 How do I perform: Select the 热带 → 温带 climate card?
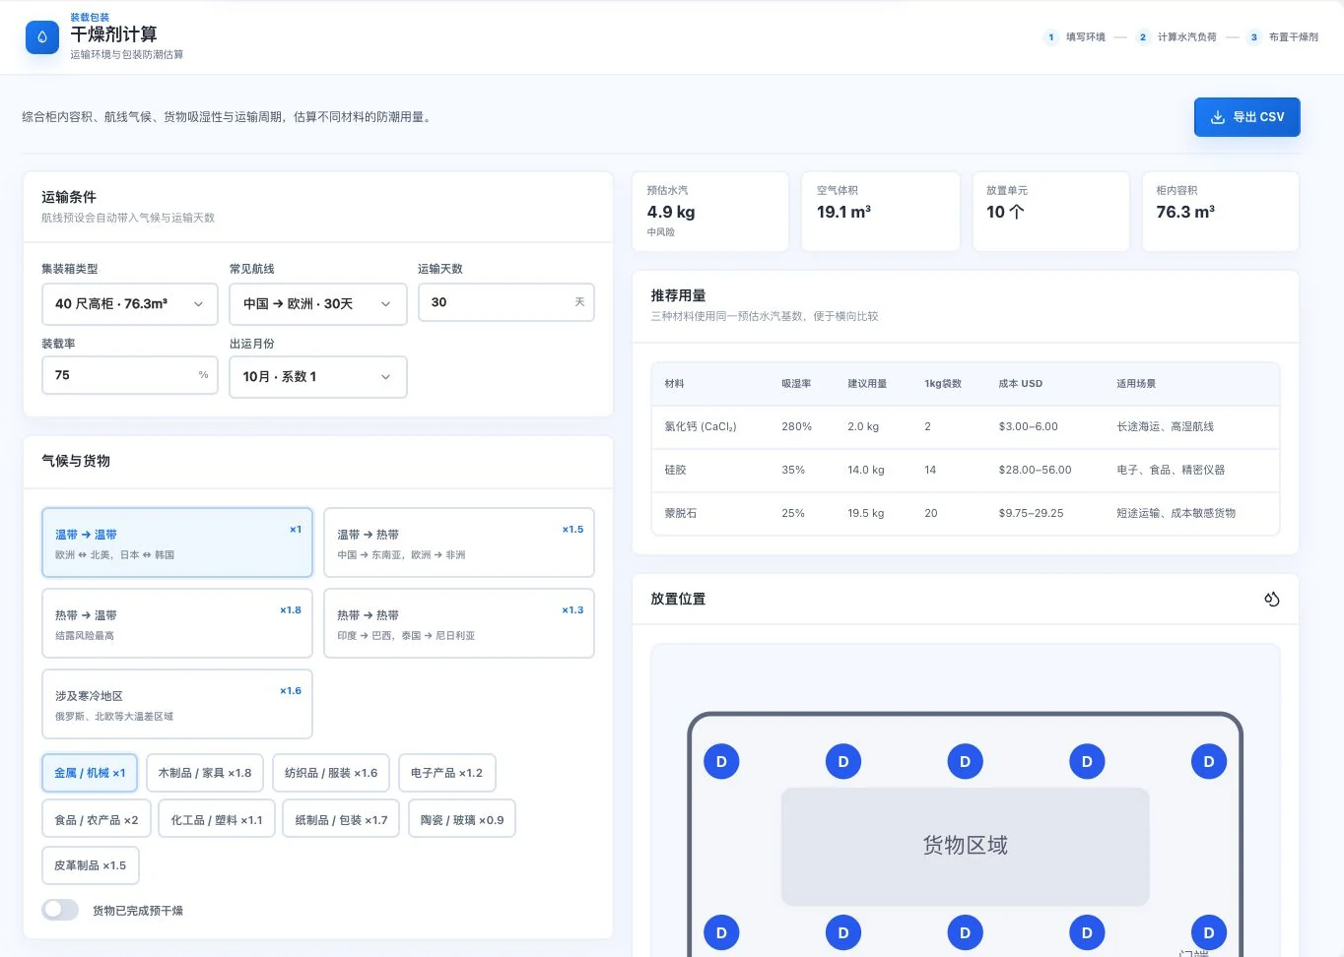pyautogui.click(x=177, y=623)
